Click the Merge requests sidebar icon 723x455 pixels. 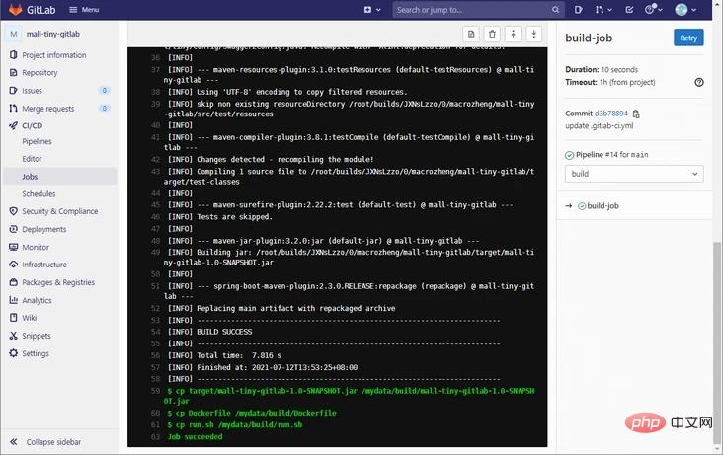coord(14,108)
